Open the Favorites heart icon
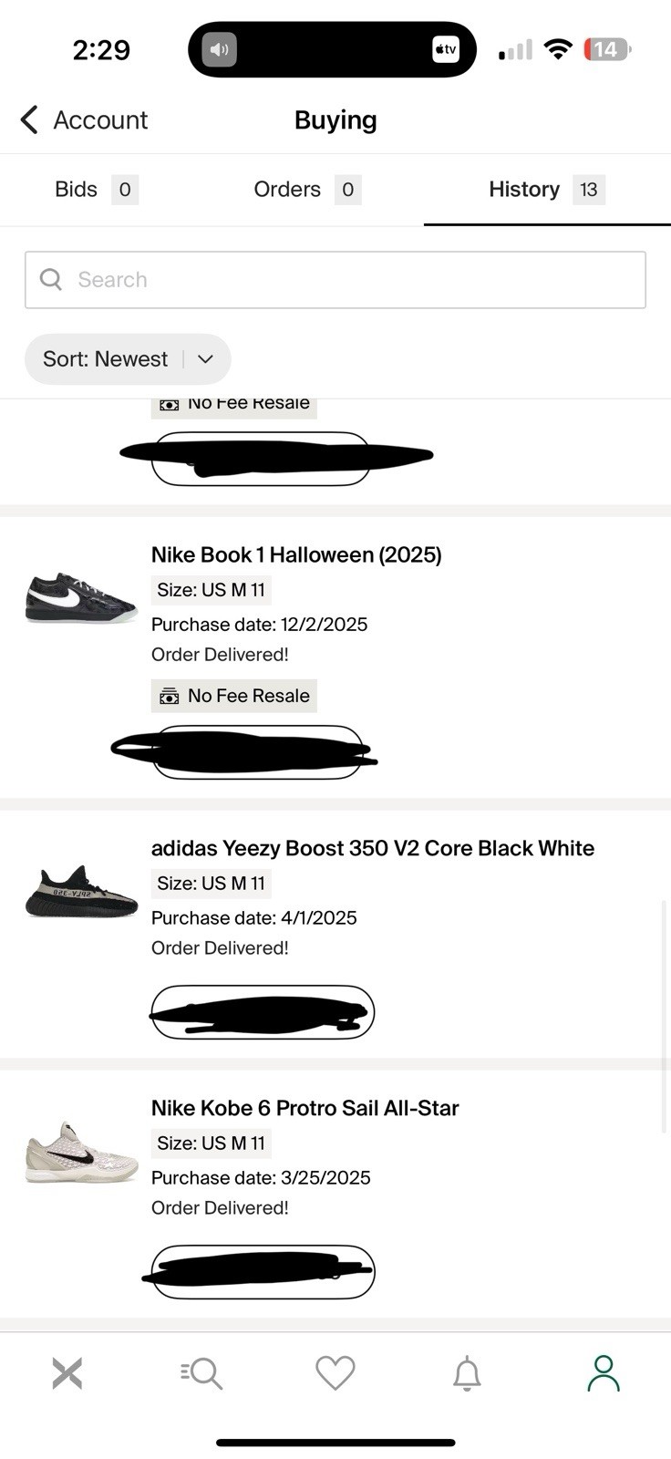671x1459 pixels. tap(335, 1372)
